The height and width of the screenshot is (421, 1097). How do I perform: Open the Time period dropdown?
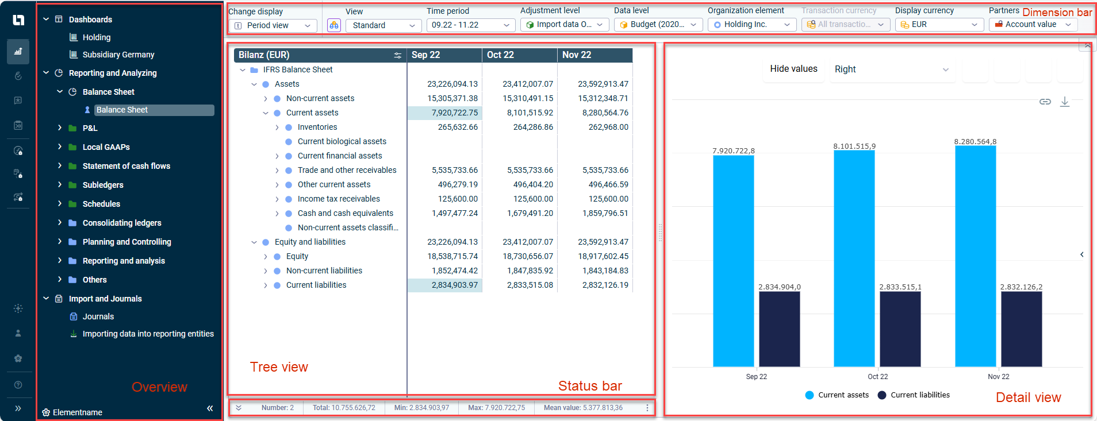pyautogui.click(x=471, y=25)
